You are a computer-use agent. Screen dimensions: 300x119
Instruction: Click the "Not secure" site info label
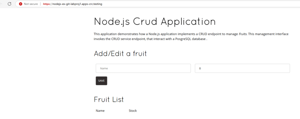(31, 4)
